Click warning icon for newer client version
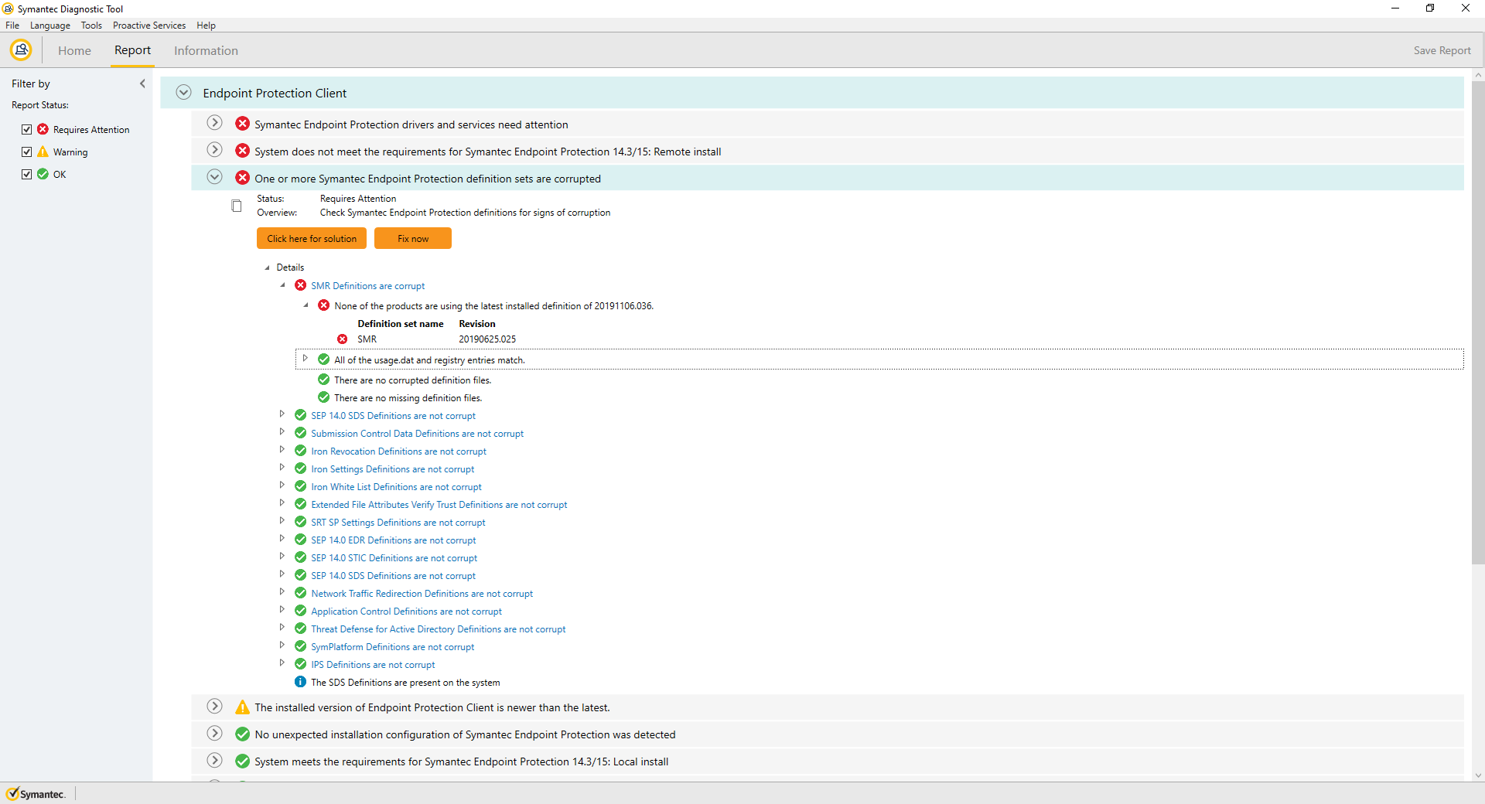1485x804 pixels. [242, 707]
